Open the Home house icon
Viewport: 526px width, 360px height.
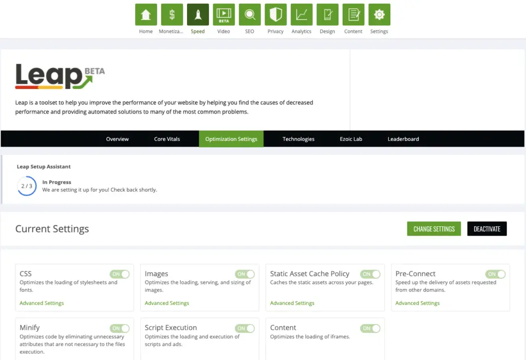[146, 14]
